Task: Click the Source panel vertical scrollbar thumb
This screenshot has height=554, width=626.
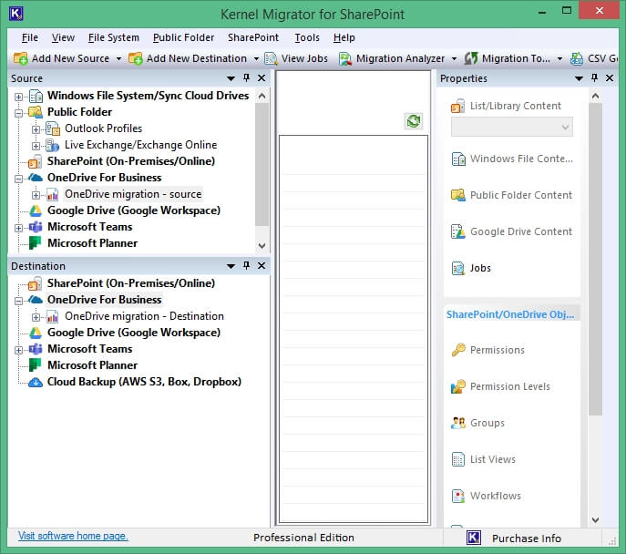Action: pyautogui.click(x=262, y=164)
